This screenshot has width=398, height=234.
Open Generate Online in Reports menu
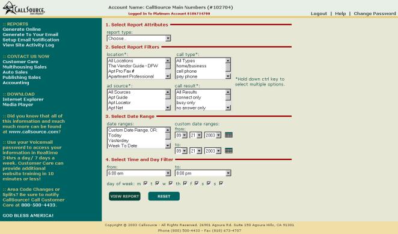point(22,29)
